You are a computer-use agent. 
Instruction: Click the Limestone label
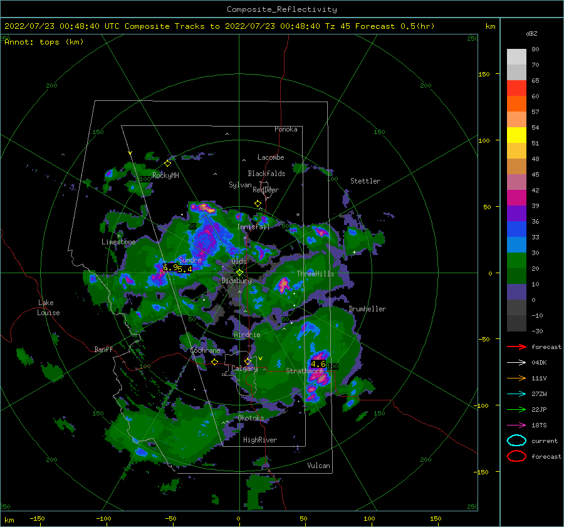118,242
